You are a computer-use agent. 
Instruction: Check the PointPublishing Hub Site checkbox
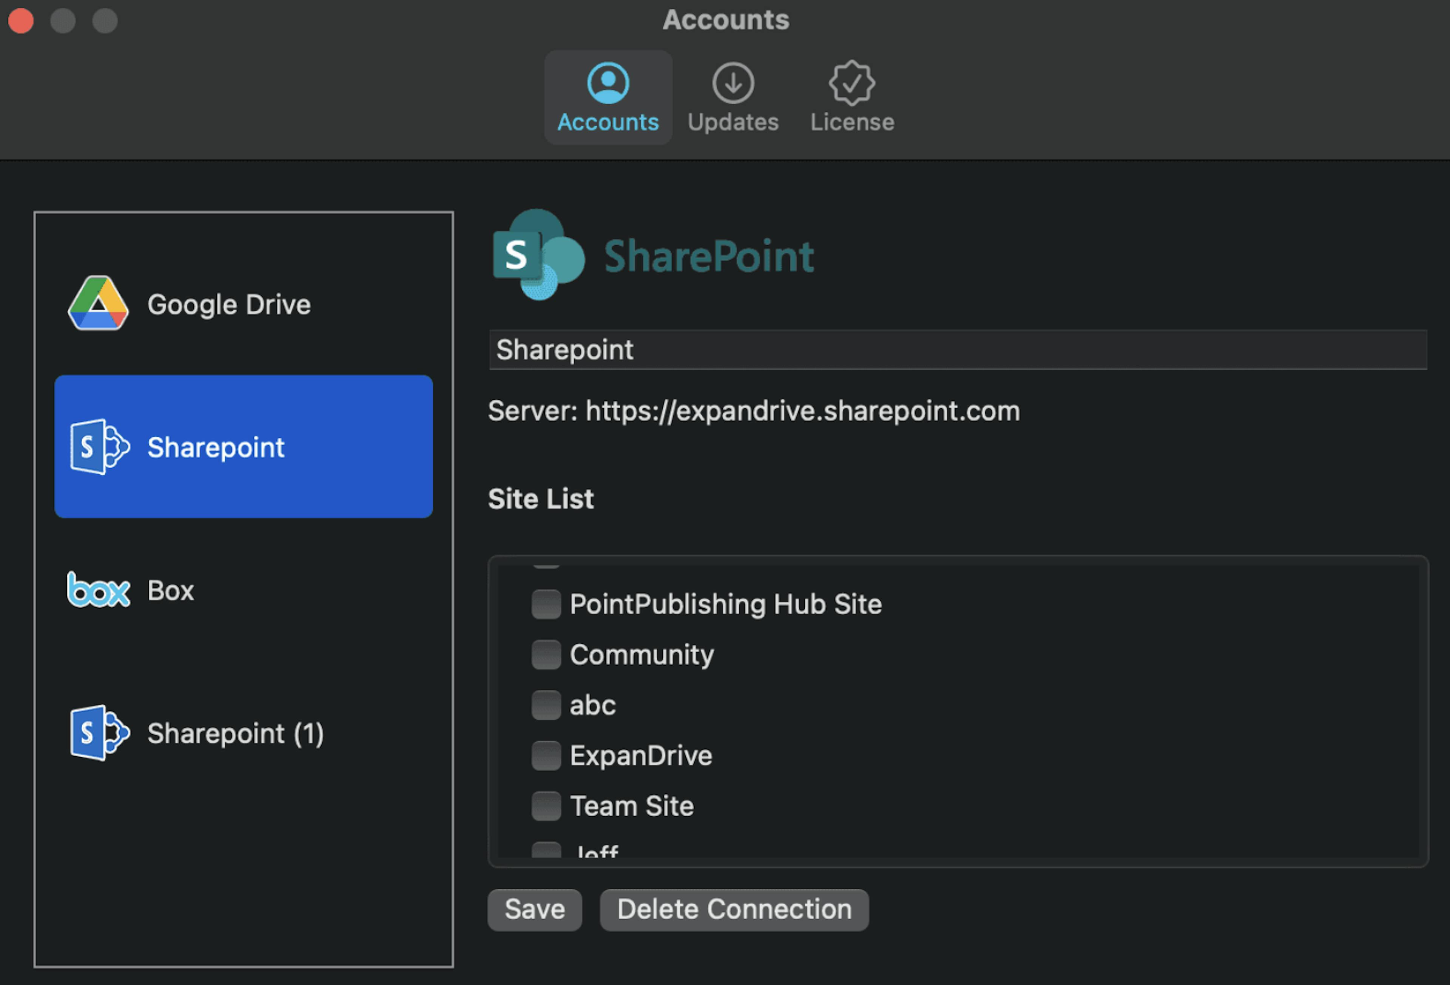(x=546, y=604)
